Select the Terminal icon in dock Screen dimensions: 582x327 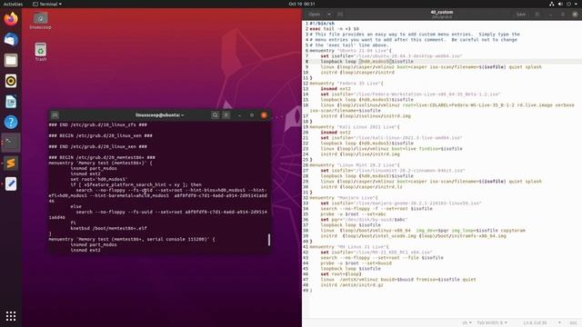[x=11, y=143]
